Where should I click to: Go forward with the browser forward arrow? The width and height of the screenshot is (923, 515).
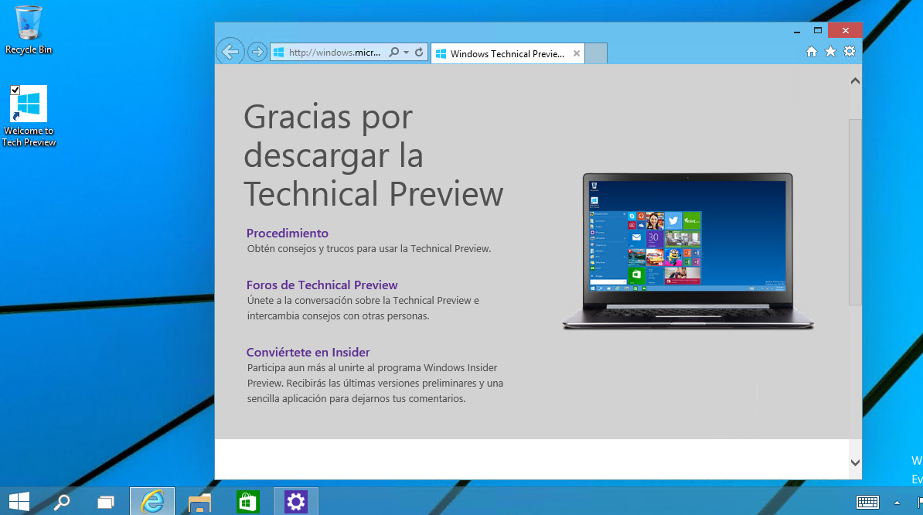point(257,52)
